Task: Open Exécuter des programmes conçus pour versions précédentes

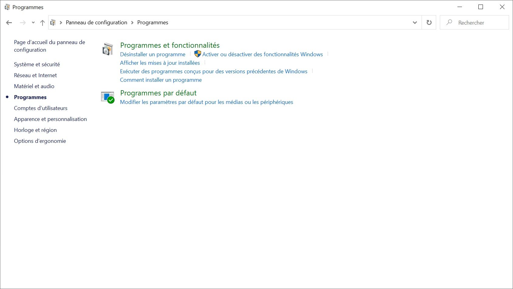Action: click(214, 71)
